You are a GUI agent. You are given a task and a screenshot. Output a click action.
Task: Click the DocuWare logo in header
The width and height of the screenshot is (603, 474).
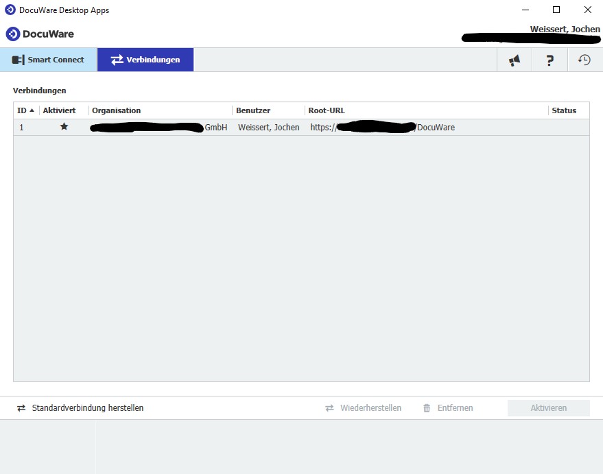[x=40, y=34]
